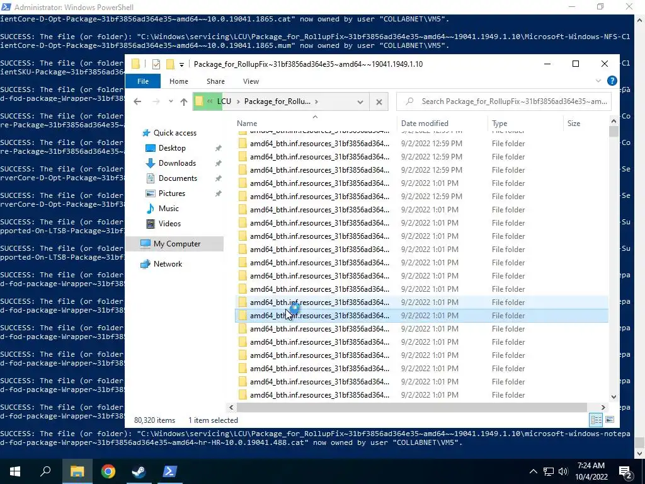Click the pin icon next to Pictures

219,193
